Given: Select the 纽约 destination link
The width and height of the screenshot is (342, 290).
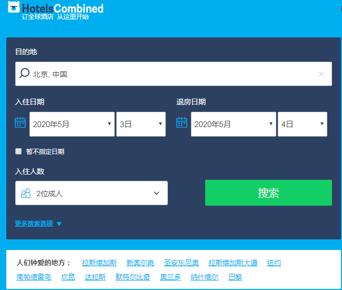Looking at the screenshot, I should (274, 263).
